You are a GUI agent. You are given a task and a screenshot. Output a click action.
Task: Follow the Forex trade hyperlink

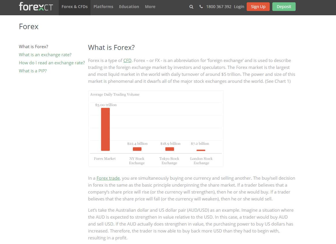coord(108,178)
